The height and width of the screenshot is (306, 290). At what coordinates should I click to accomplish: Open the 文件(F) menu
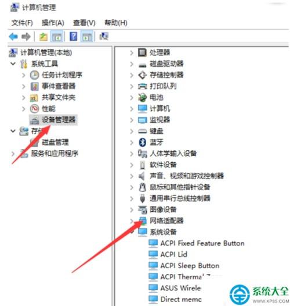[x=22, y=23]
